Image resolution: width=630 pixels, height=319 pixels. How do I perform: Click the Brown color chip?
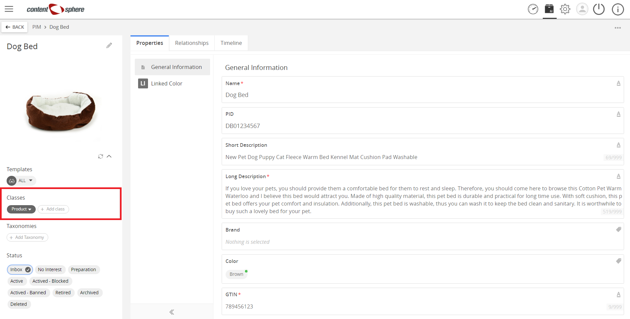237,274
